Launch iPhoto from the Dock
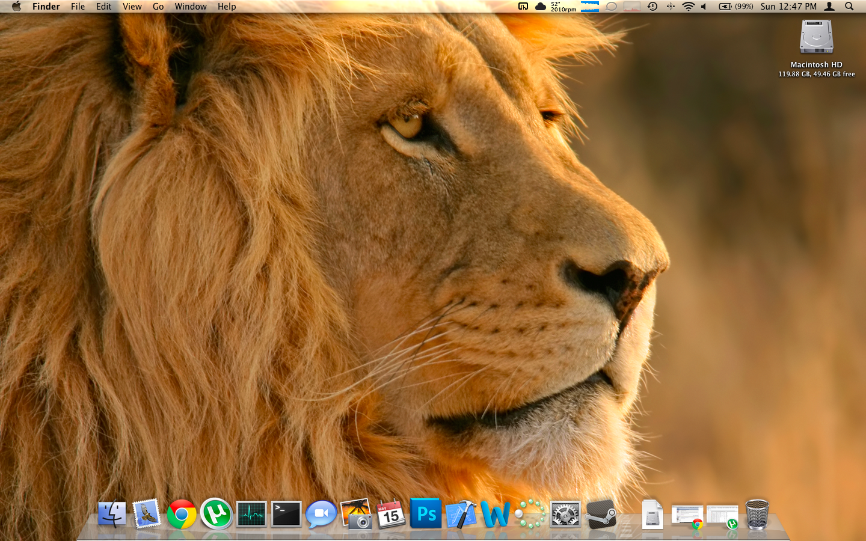 coord(356,514)
